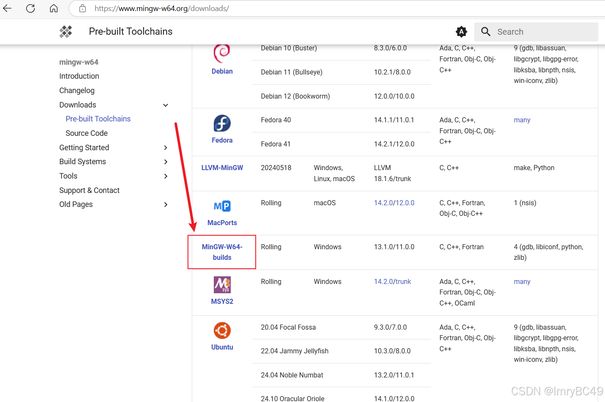
Task: Click 'LLVM 18.1.6/trunk' cell
Action: pos(392,173)
